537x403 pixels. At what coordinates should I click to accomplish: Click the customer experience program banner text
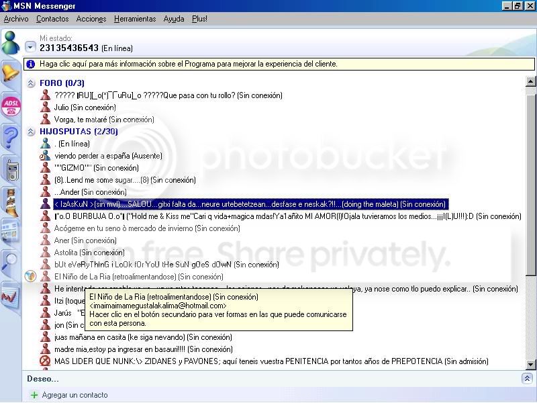(x=189, y=64)
